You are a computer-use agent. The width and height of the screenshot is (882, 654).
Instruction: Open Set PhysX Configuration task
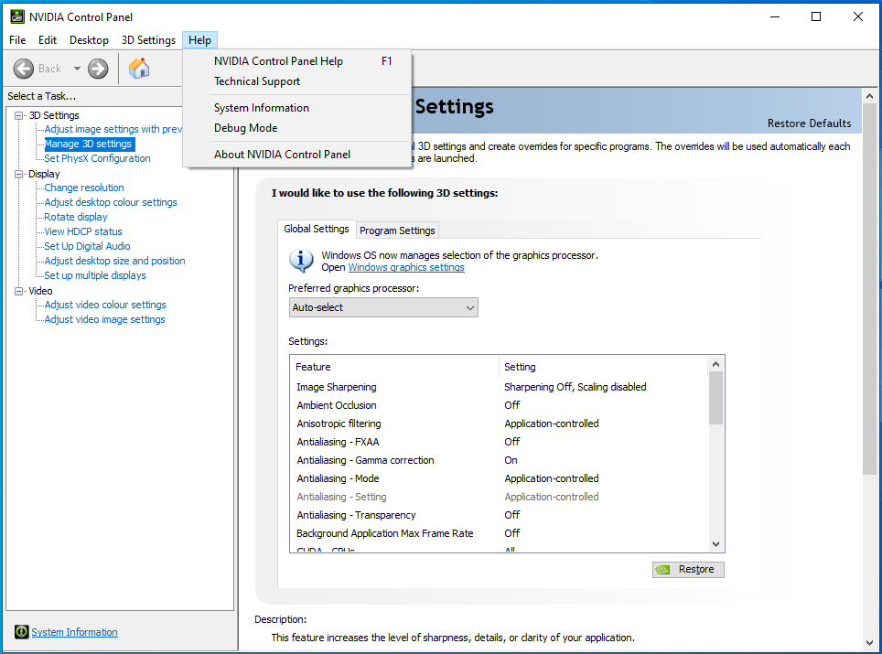pos(97,158)
